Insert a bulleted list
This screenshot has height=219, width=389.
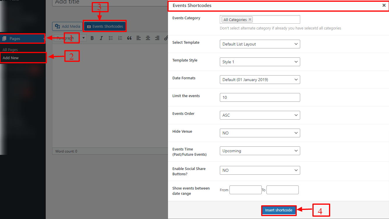coord(111,38)
